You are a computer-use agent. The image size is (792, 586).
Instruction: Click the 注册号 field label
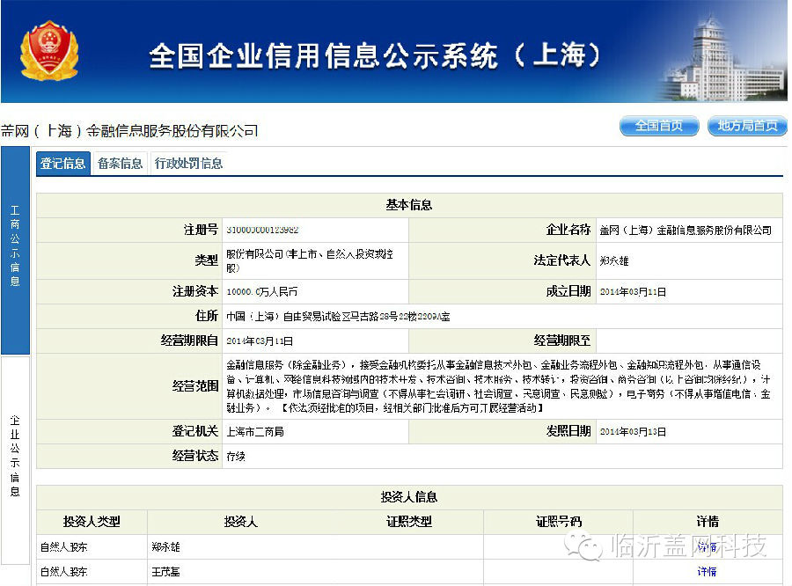(201, 230)
